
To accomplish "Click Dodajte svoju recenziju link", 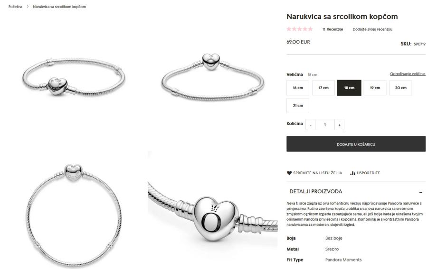I will tap(372, 29).
